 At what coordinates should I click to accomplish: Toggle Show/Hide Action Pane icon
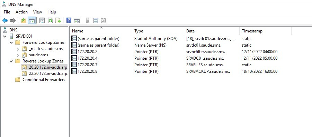tap(77, 20)
